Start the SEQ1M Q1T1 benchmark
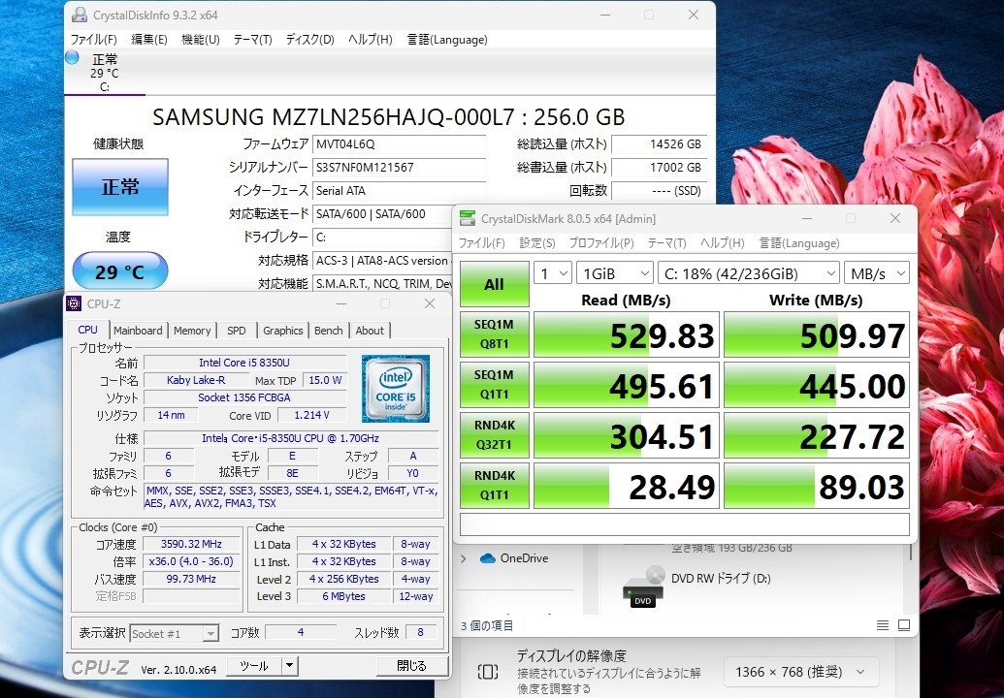Screen dimensions: 1004x698 coord(495,385)
